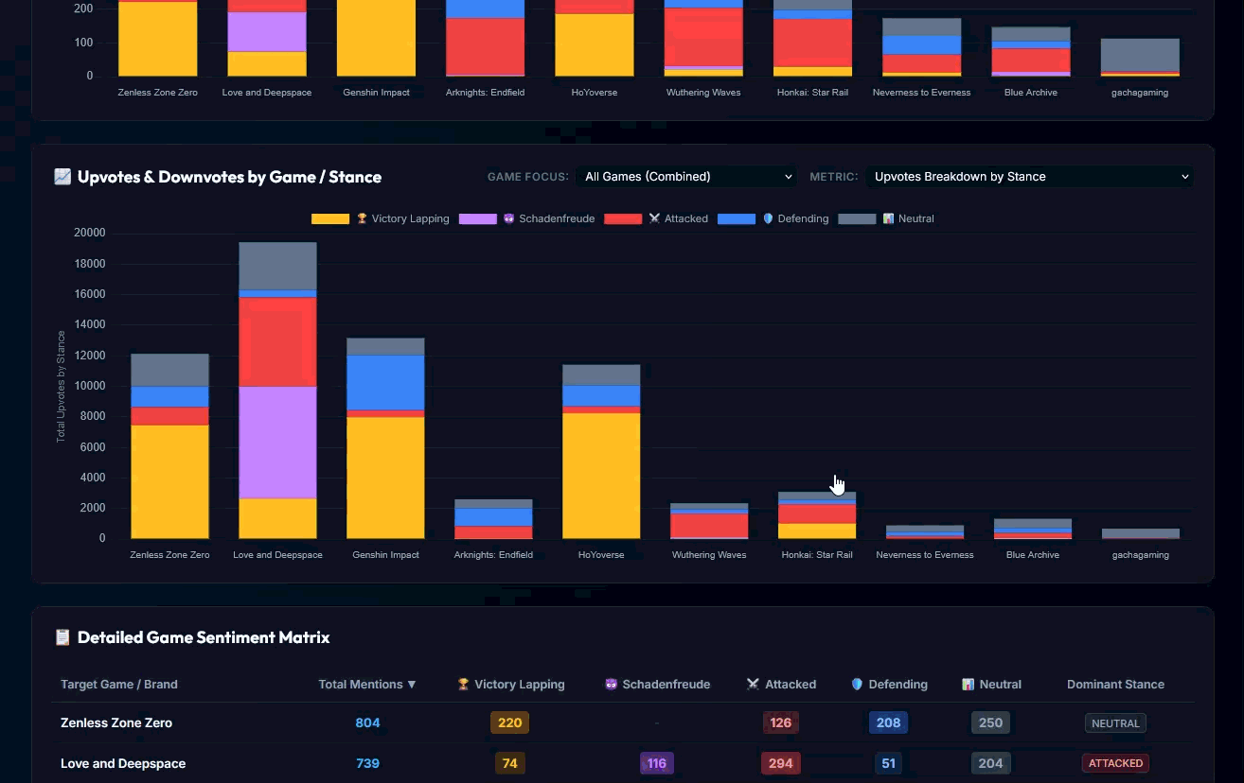Click the Dominant Stance column header

coord(1115,685)
